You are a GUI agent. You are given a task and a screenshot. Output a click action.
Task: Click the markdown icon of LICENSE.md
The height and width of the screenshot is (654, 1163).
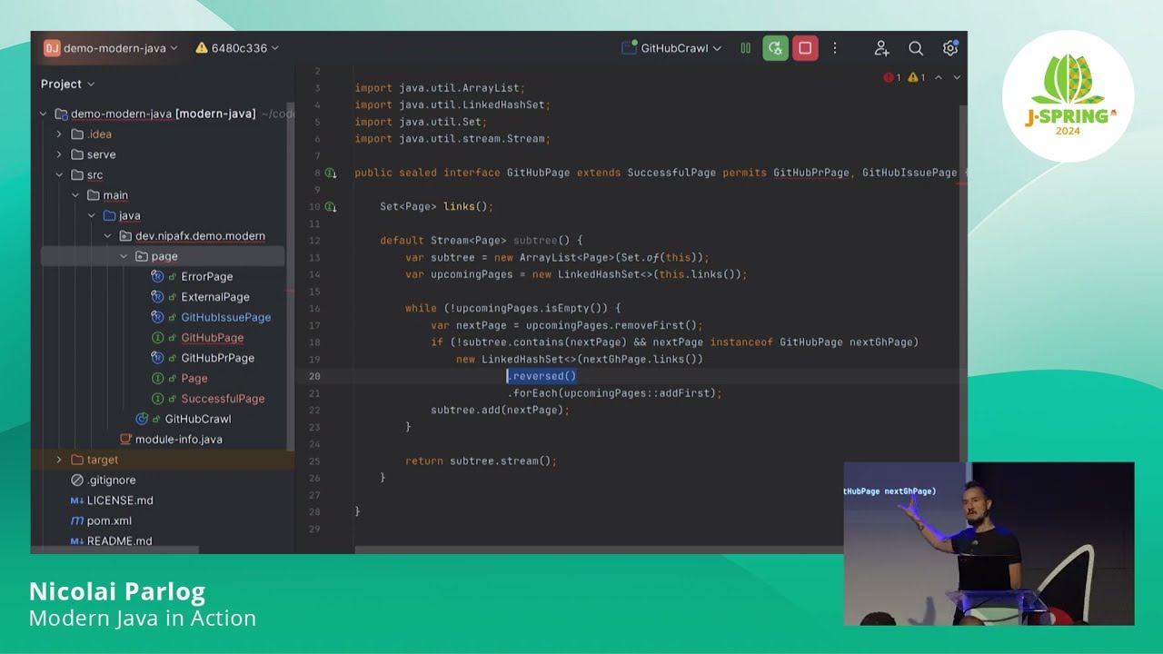tap(77, 500)
